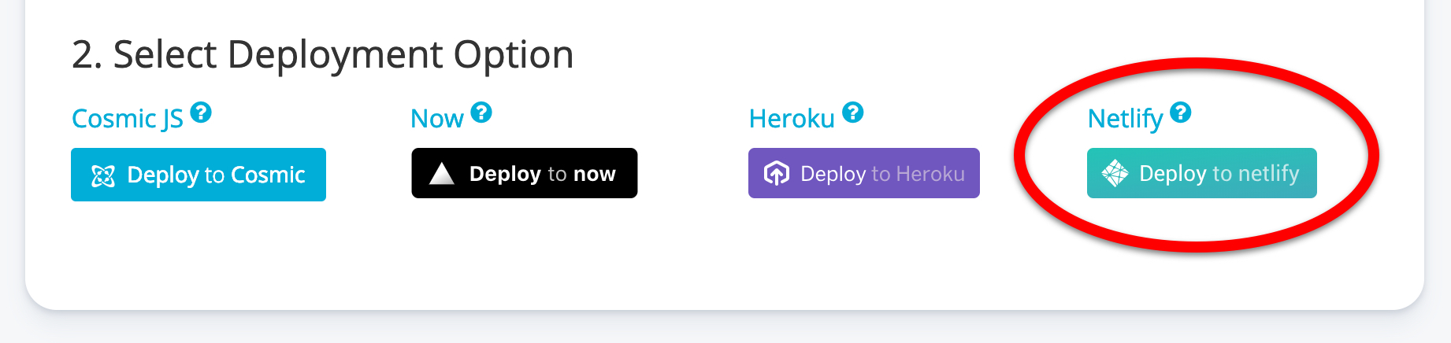Open the help icon beside Netlify
This screenshot has width=1451, height=343.
(x=1180, y=112)
